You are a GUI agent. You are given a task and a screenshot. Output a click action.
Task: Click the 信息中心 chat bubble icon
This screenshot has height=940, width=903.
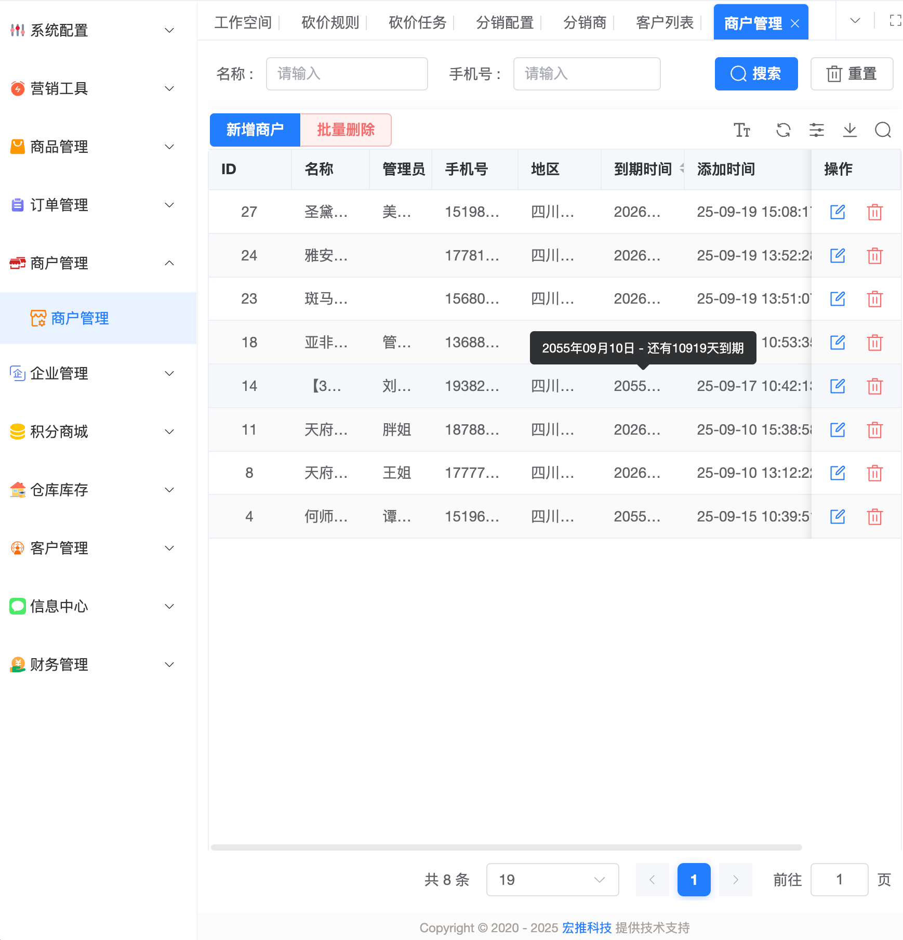[17, 606]
